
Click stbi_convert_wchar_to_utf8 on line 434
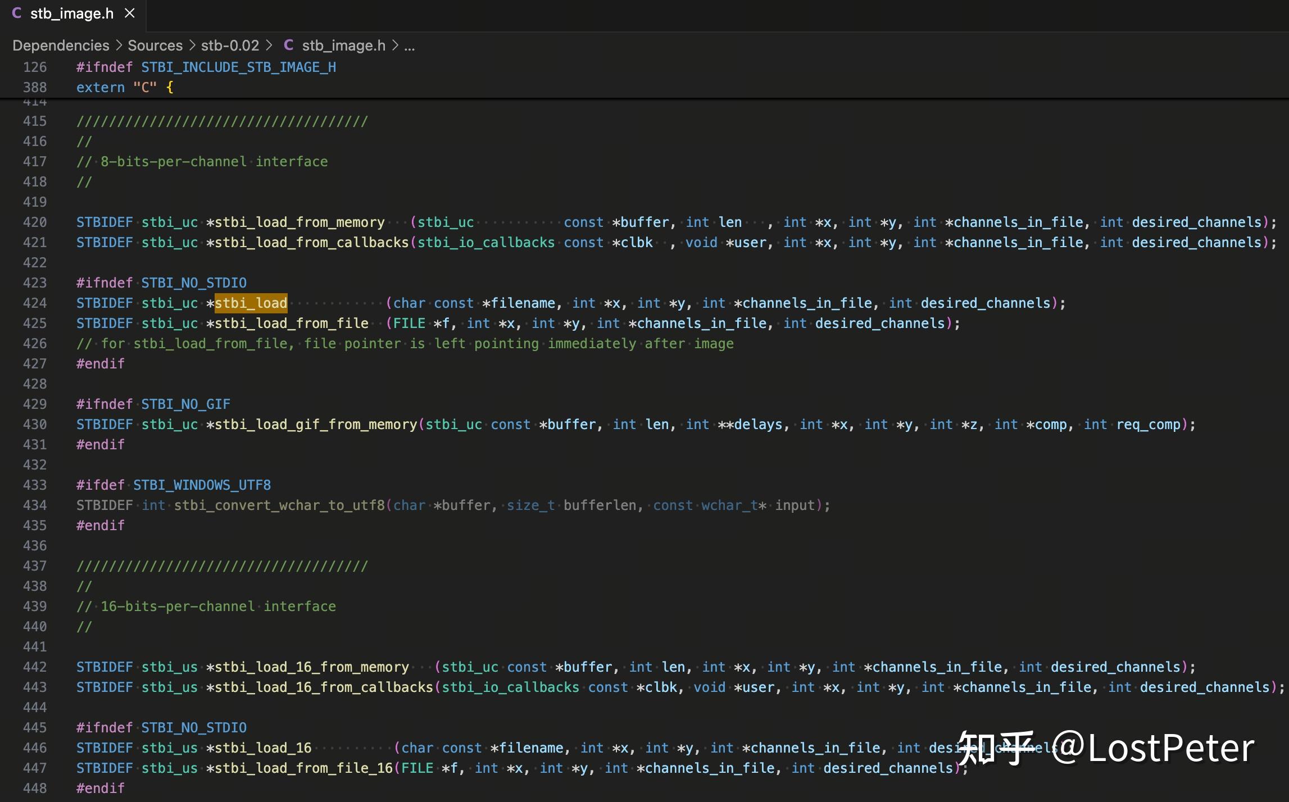[279, 505]
